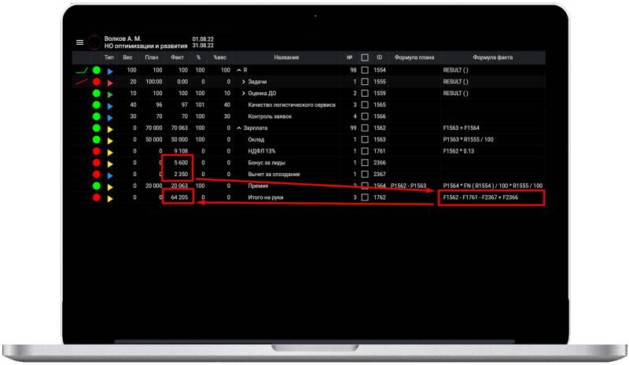Collapse the Зарплата group
Viewport: 629px width, 365px height.
[x=239, y=128]
